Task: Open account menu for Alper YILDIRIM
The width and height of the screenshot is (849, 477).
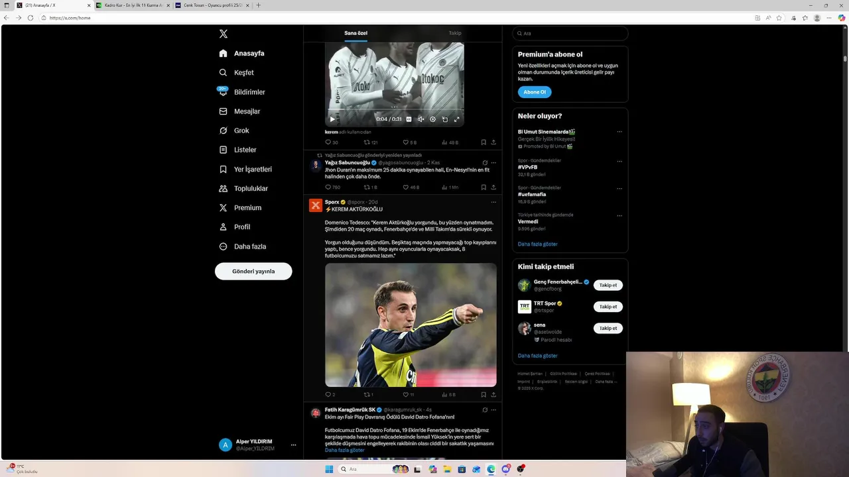Action: pos(257,445)
